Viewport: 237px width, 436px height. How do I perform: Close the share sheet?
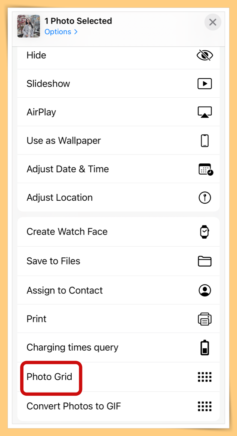pos(213,22)
